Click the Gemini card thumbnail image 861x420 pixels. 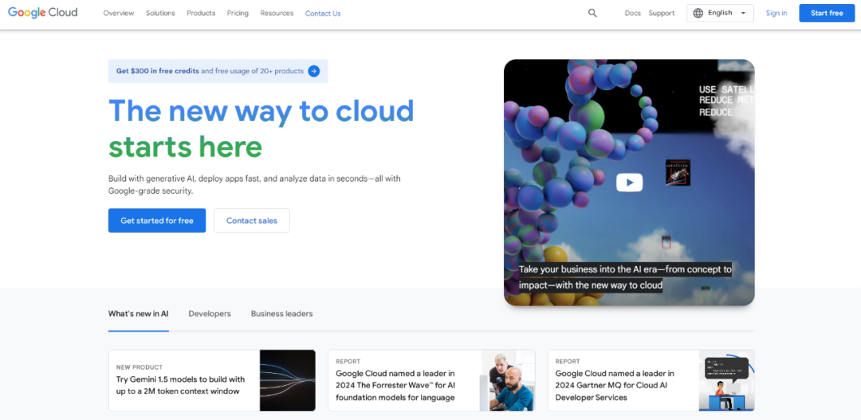(x=288, y=380)
